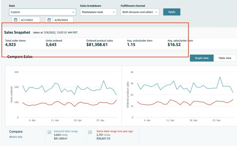Select the Avg. units/order item value 1.15
This screenshot has height=146, width=237.
click(131, 45)
